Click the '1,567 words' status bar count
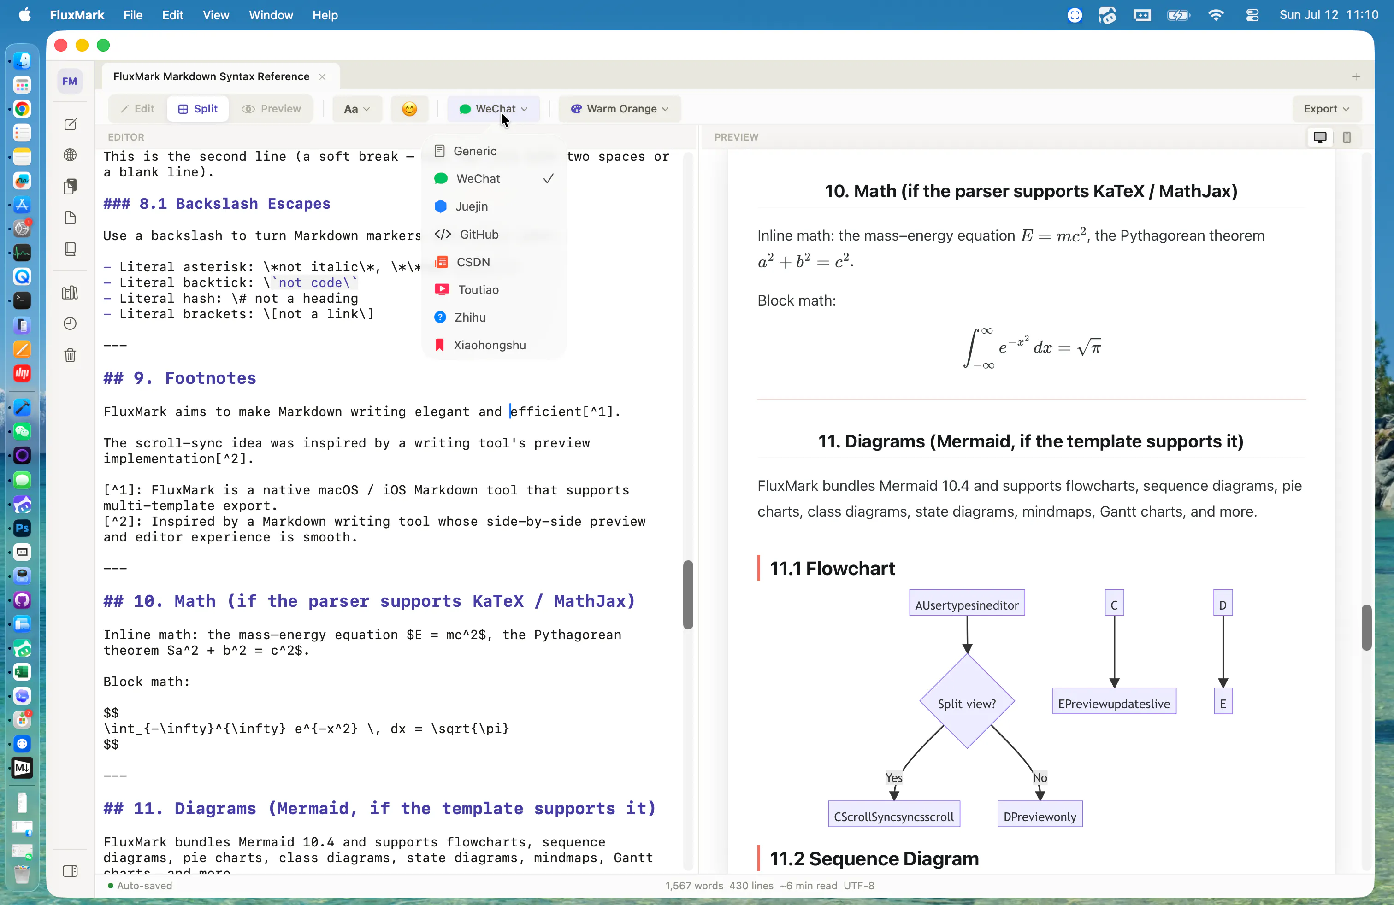This screenshot has width=1394, height=905. pyautogui.click(x=694, y=886)
